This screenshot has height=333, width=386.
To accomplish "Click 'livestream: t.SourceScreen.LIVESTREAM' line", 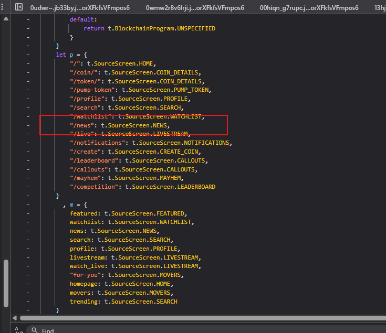I will [x=135, y=257].
